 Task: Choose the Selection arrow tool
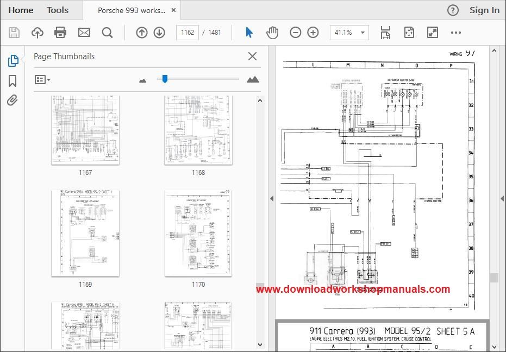point(249,33)
